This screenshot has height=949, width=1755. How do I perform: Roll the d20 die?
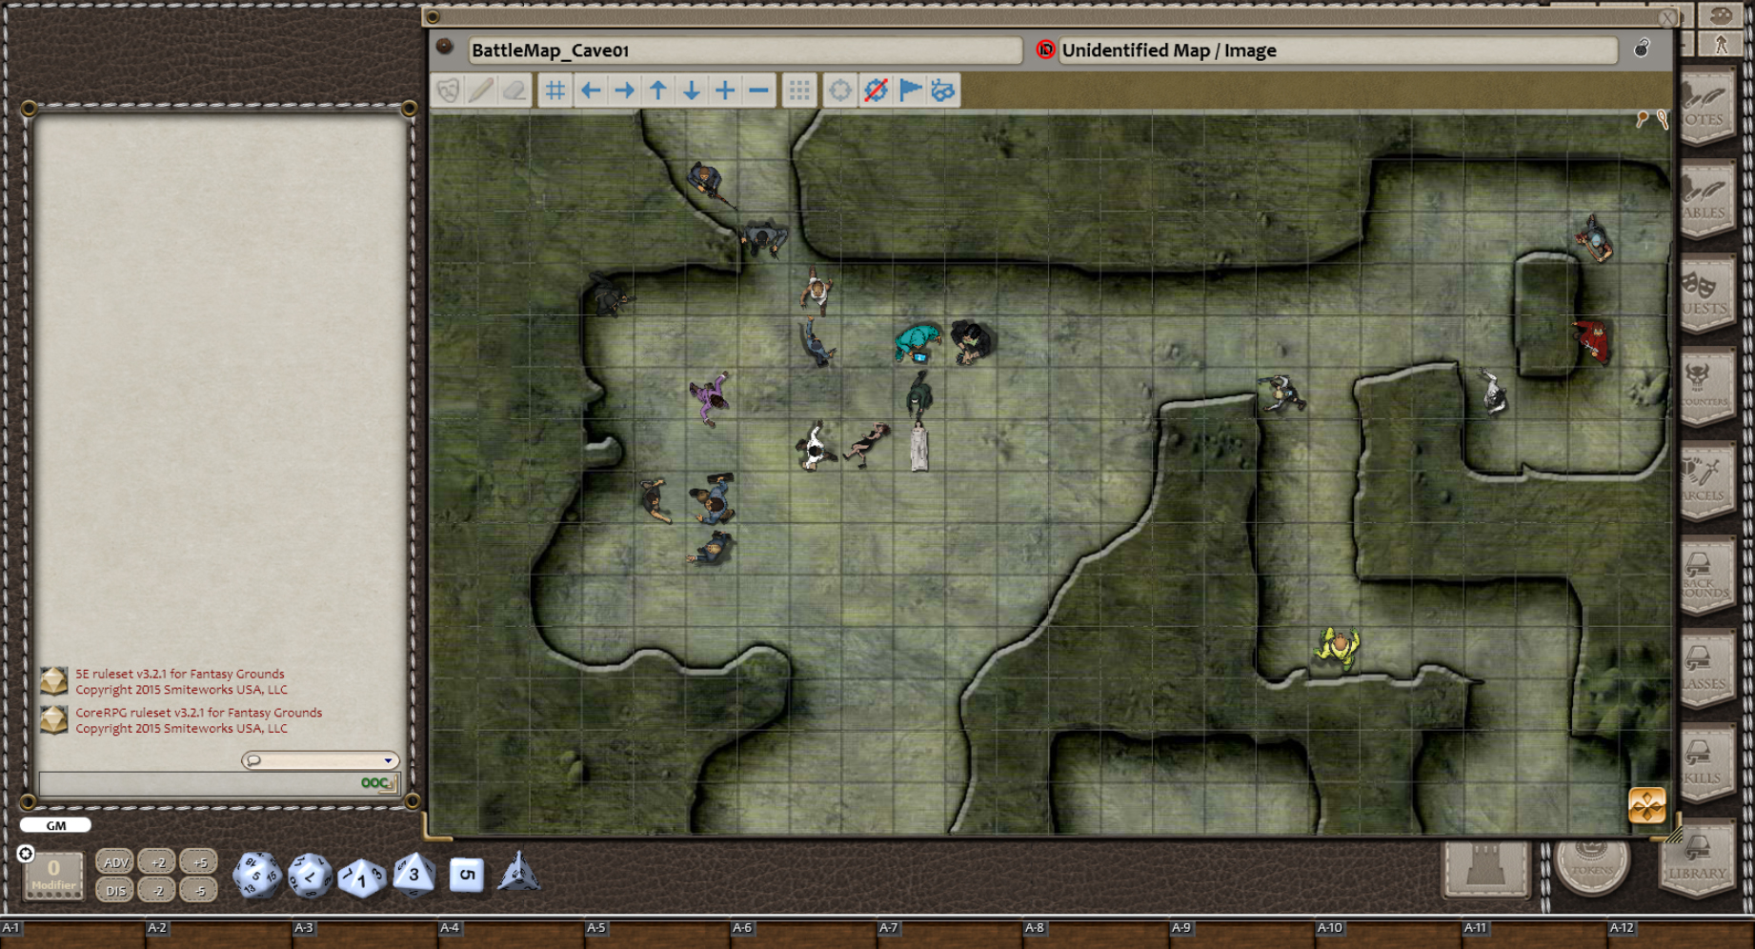[x=256, y=875]
